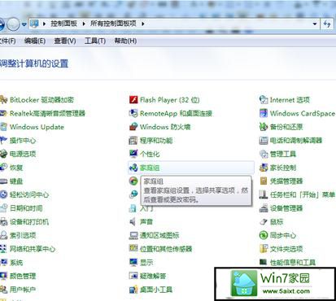Open the 颜色管理 link
The height and width of the screenshot is (301, 336).
point(23,276)
